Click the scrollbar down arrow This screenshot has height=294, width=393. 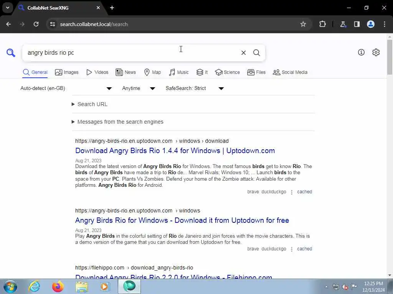pos(390,275)
